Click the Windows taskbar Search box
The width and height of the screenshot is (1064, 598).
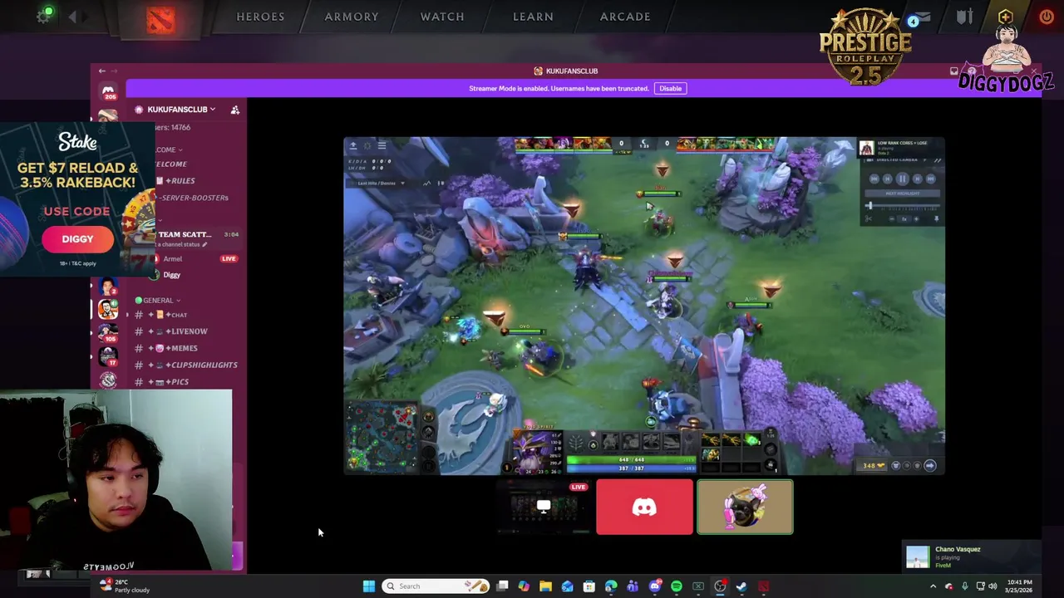(436, 586)
